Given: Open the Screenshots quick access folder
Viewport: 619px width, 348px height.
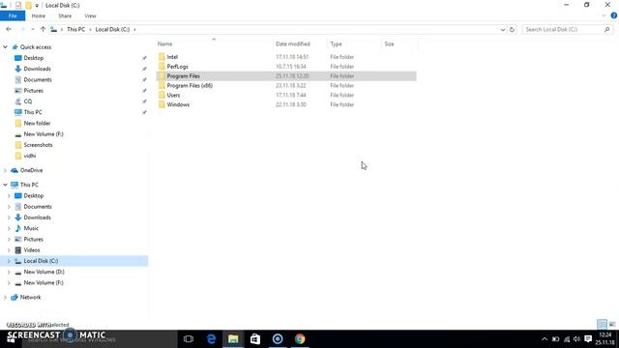Looking at the screenshot, I should tap(38, 145).
